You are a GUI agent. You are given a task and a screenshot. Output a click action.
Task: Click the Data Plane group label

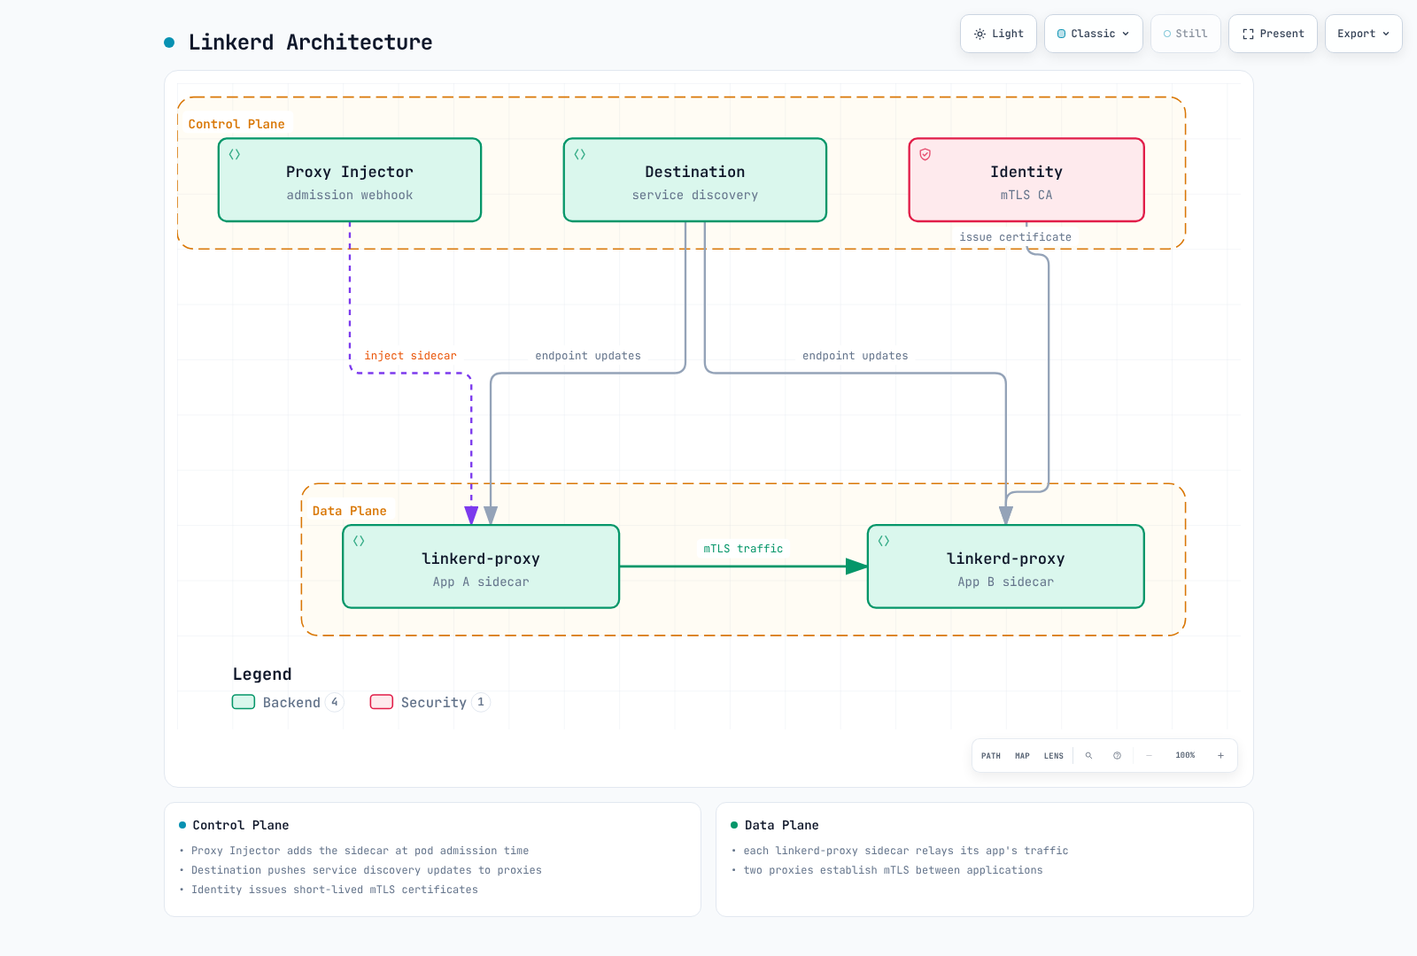[x=349, y=511]
